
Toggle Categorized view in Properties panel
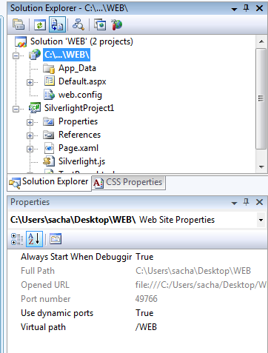[17, 239]
